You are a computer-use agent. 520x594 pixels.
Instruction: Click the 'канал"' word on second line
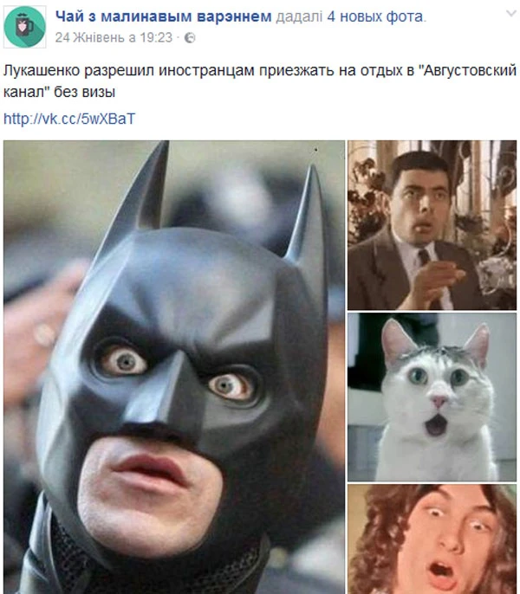tap(27, 92)
